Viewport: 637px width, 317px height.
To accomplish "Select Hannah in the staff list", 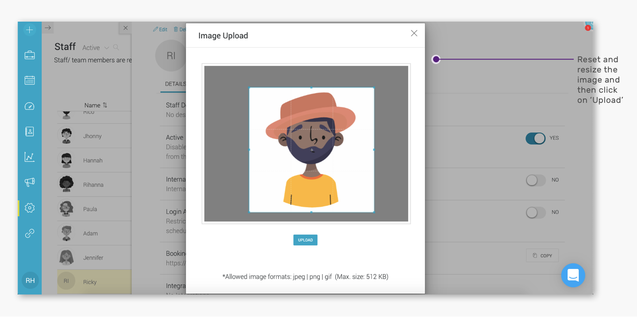I will tap(94, 160).
